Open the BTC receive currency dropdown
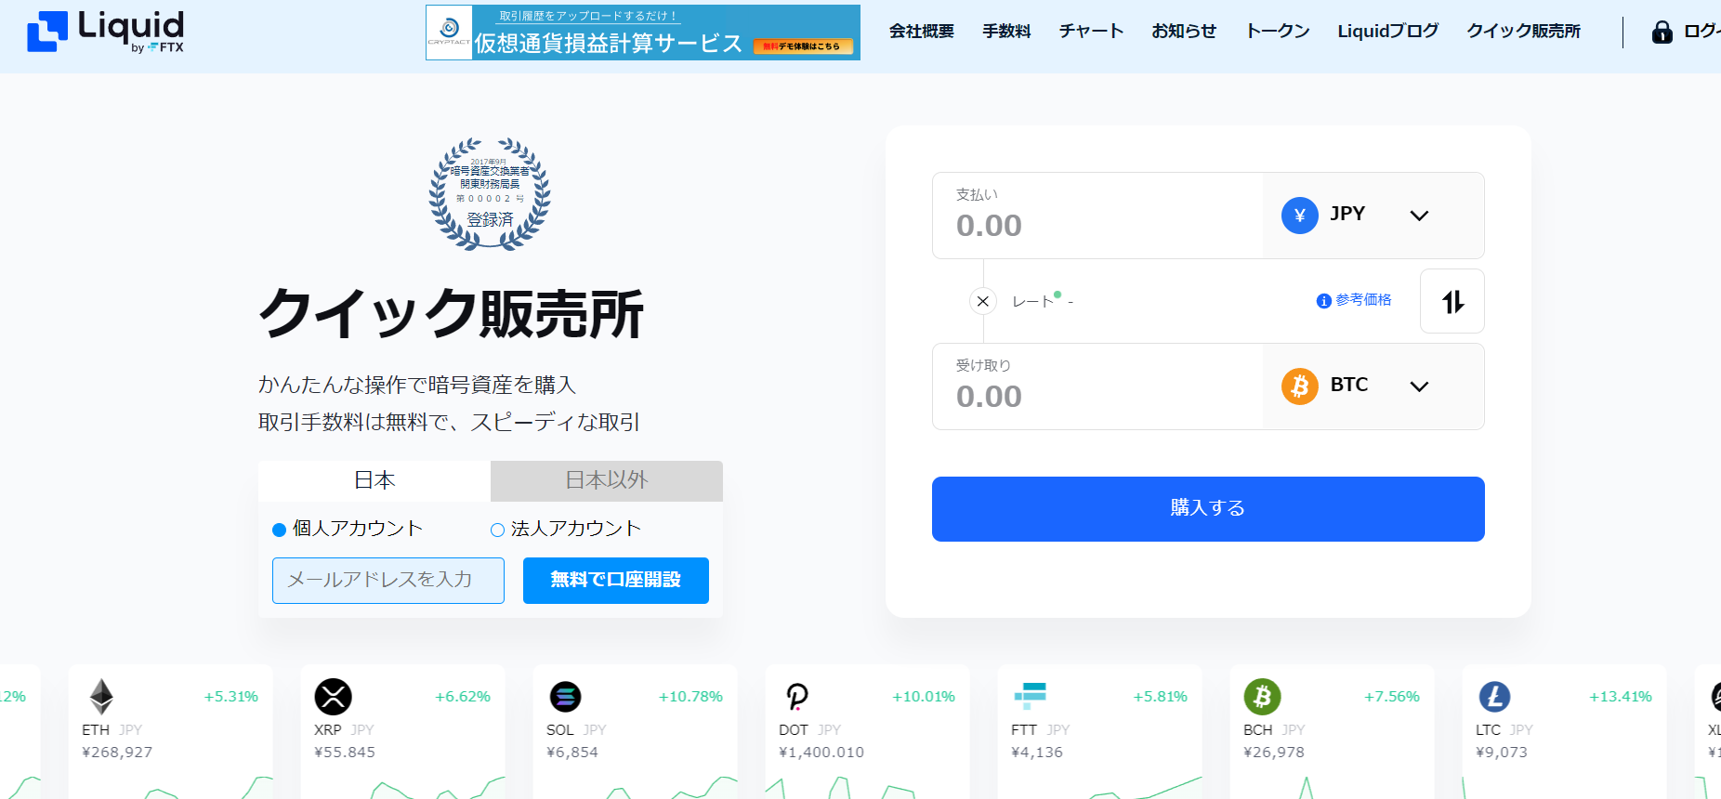The height and width of the screenshot is (799, 1721). click(x=1373, y=386)
